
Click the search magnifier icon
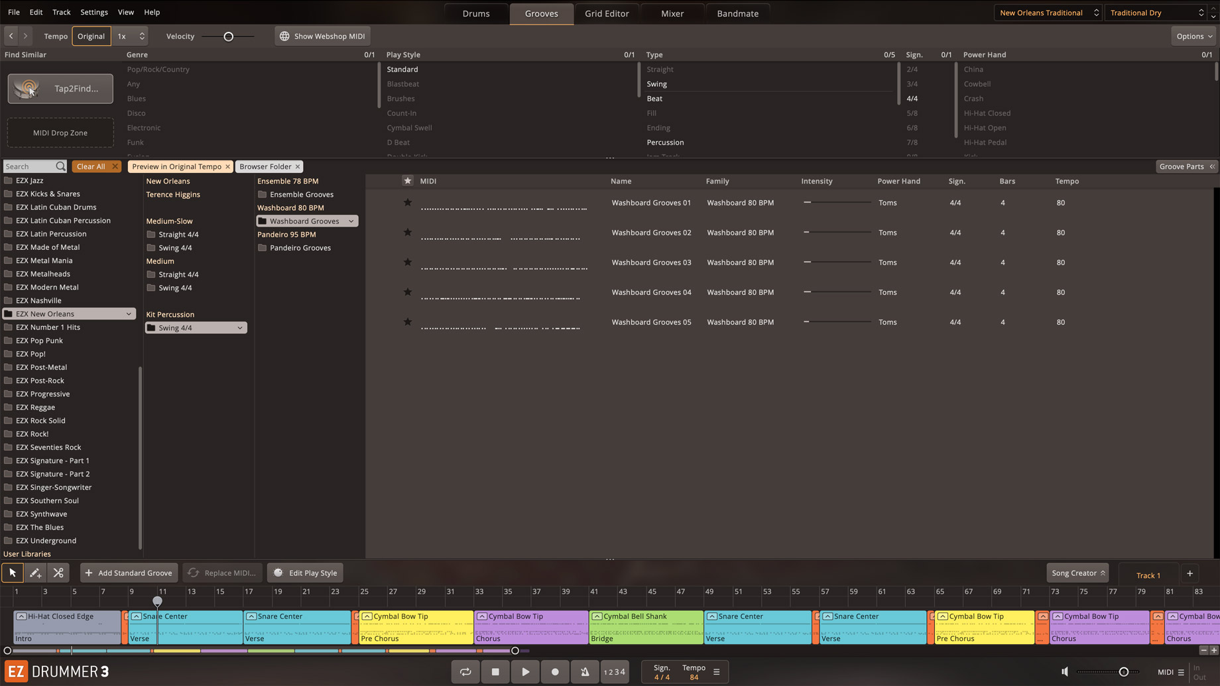60,166
